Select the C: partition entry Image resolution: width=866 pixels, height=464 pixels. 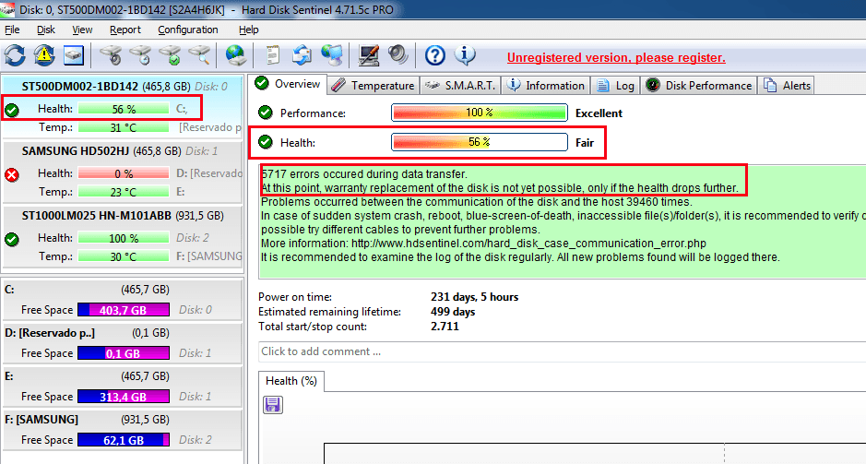(123, 300)
